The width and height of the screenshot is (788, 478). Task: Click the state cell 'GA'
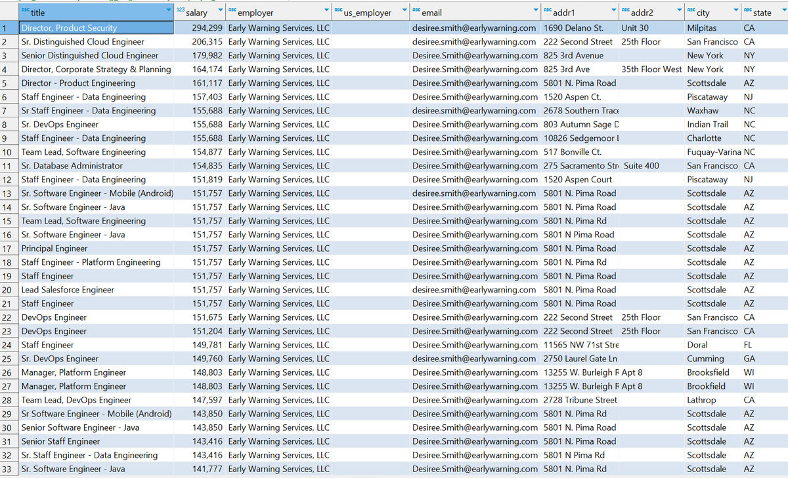(x=765, y=359)
